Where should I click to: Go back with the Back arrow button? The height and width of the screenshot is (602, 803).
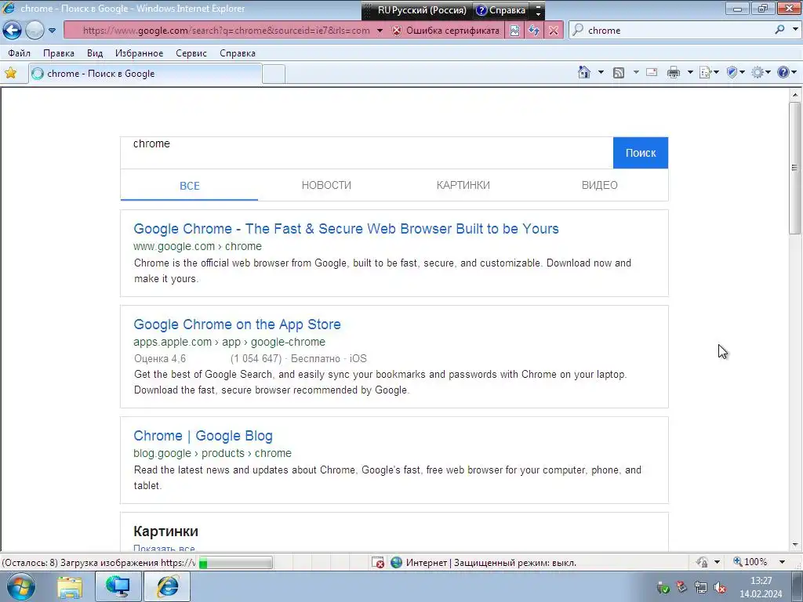(13, 31)
